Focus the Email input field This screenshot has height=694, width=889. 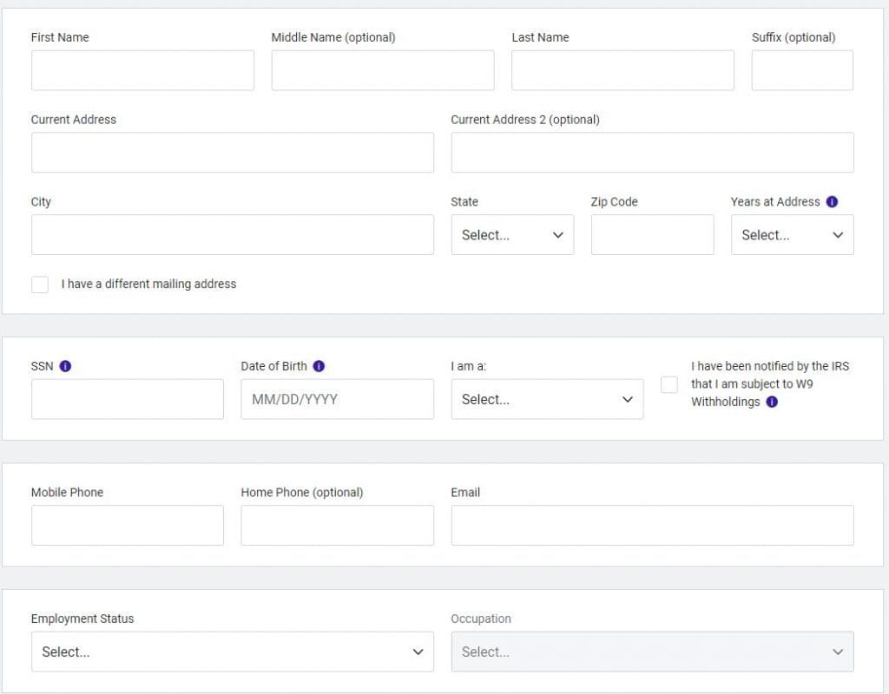click(653, 525)
